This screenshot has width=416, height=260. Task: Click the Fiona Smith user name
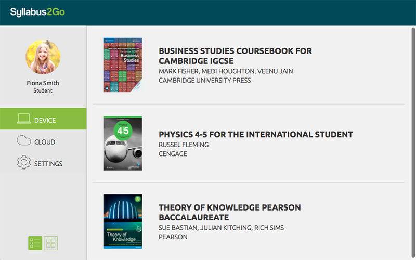43,83
